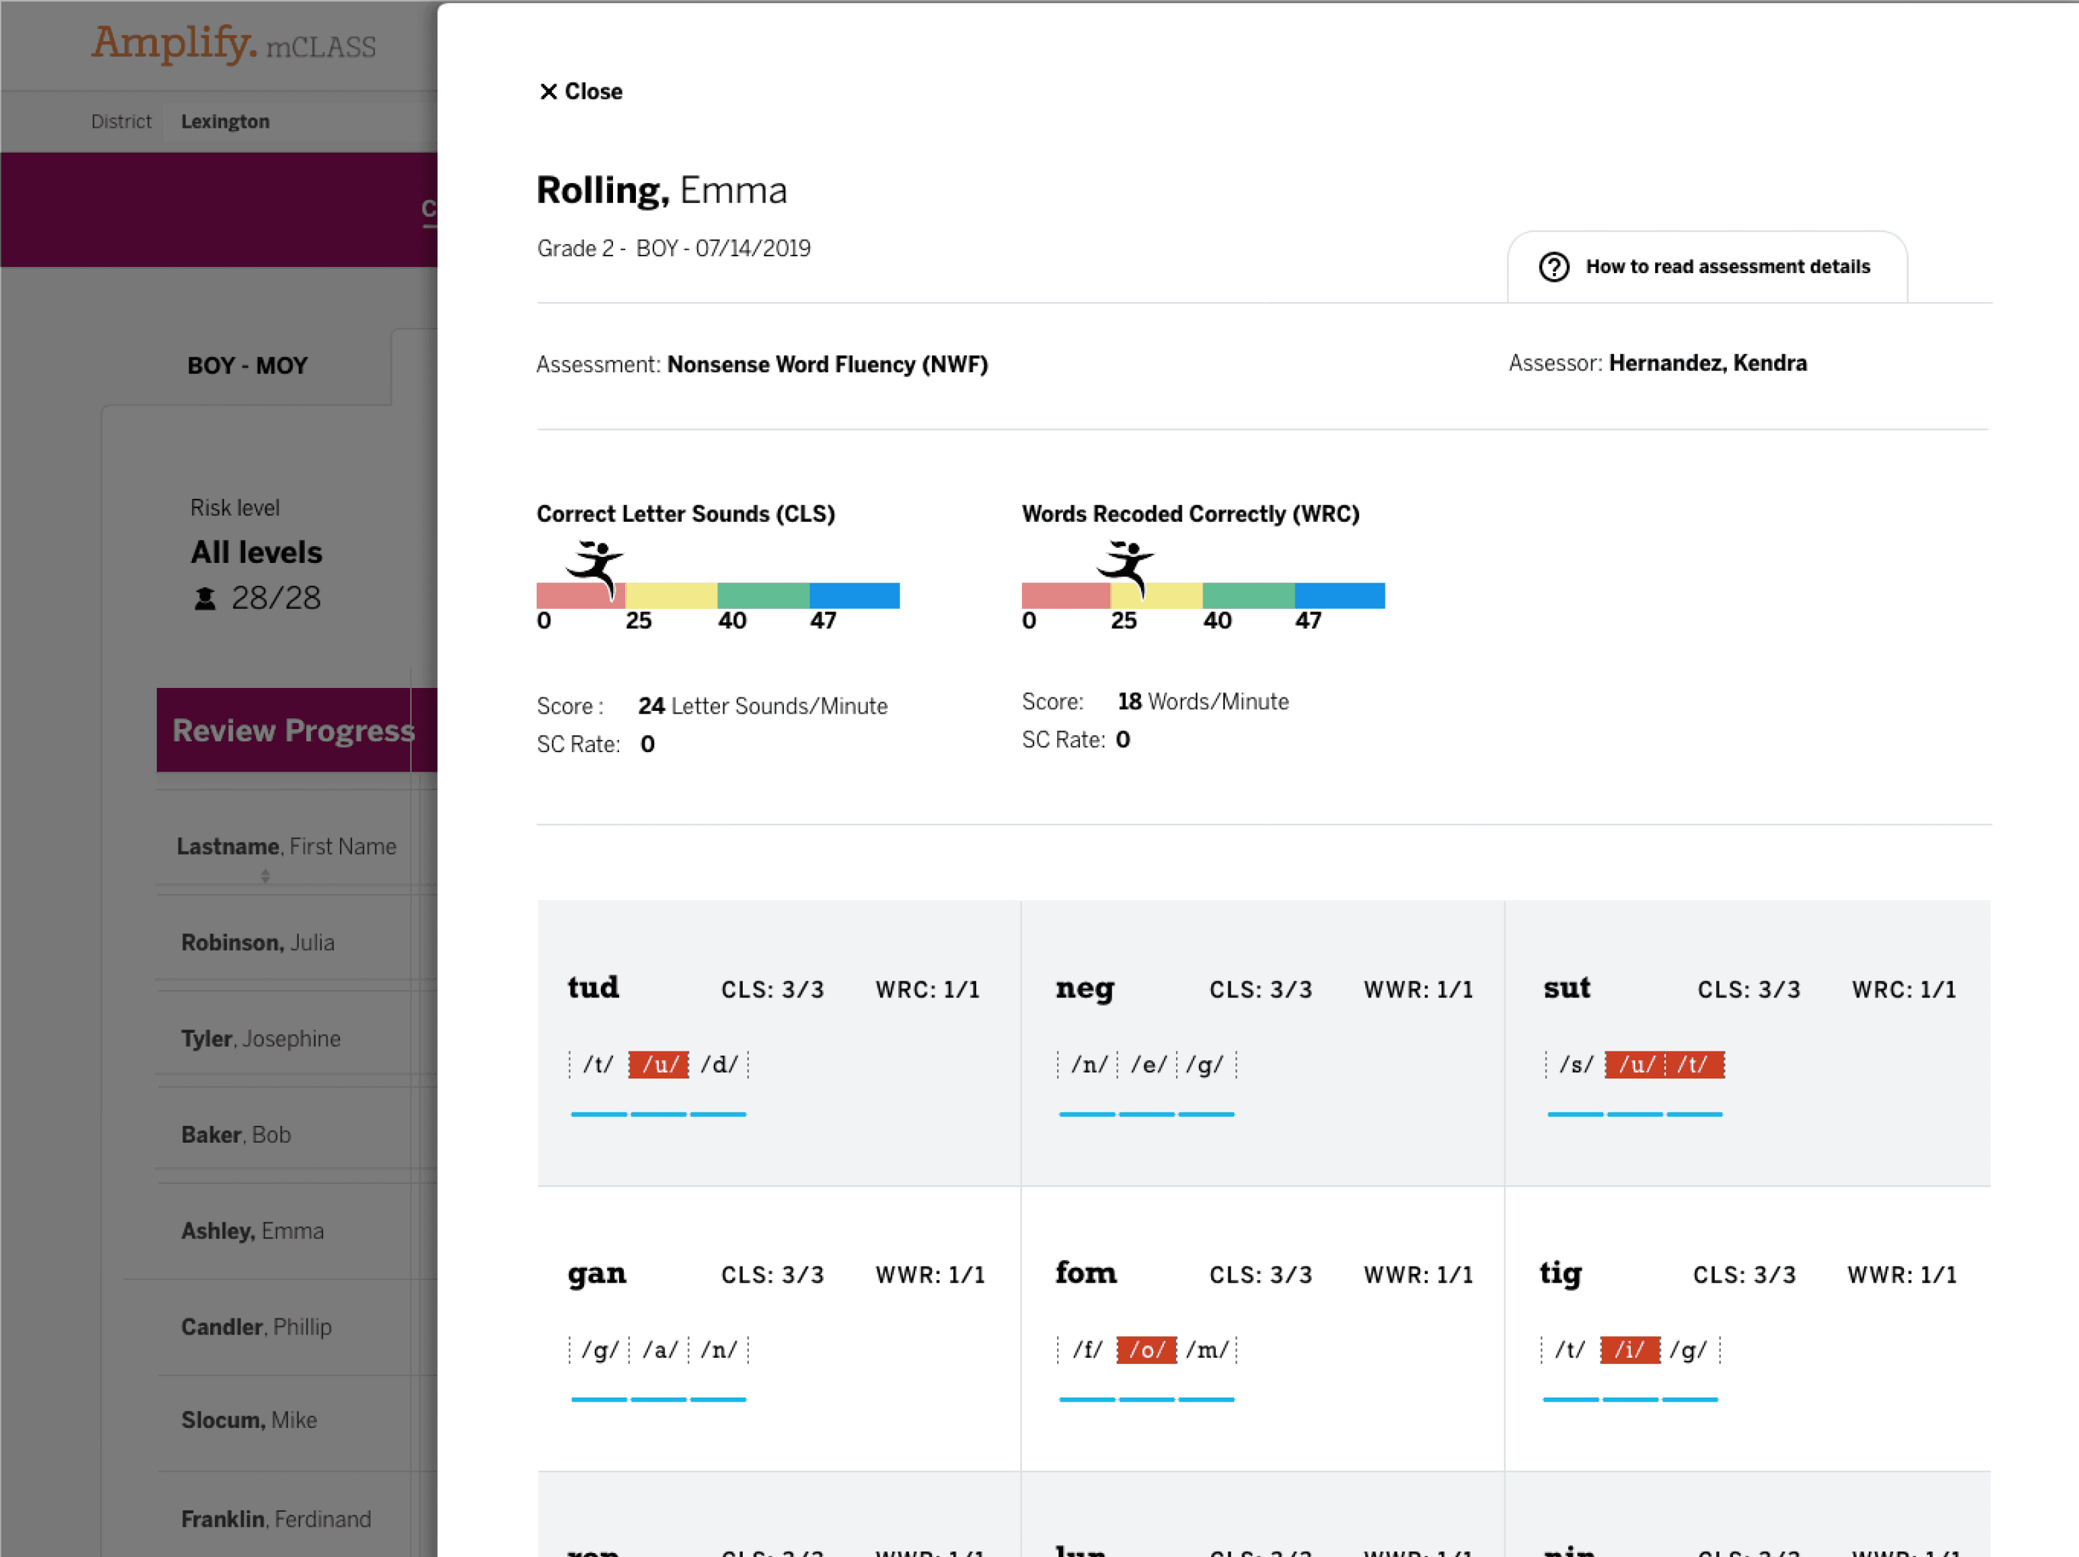Open How to read assessment details

pos(1727,267)
